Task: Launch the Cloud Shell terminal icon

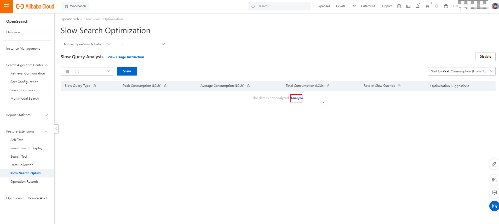Action: pyautogui.click(x=408, y=6)
